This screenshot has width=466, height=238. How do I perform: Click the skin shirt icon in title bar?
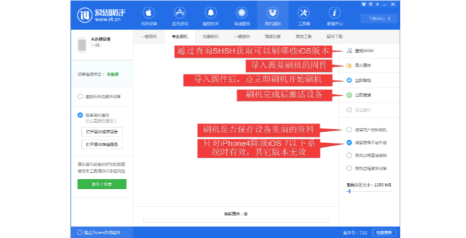[364, 4]
